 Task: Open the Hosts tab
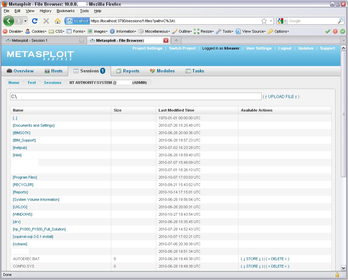click(54, 71)
